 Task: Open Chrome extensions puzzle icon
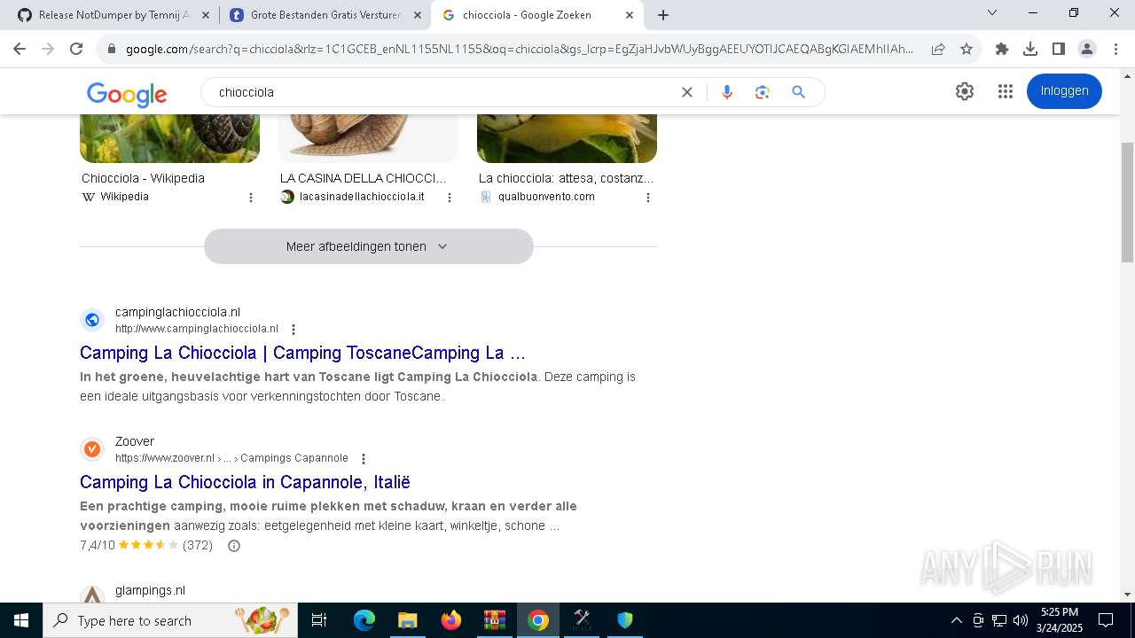pyautogui.click(x=1002, y=49)
